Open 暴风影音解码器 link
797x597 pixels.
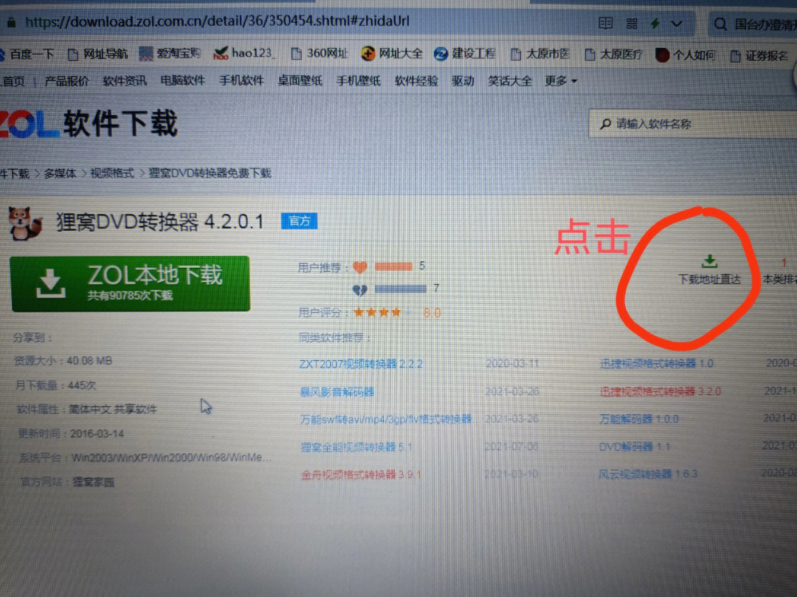click(x=337, y=392)
